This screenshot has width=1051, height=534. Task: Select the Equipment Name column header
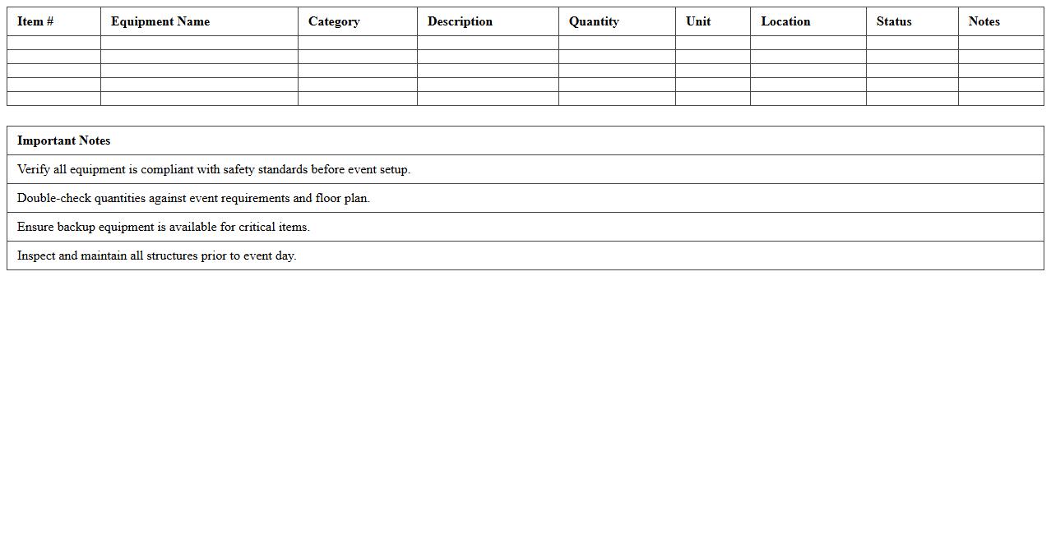pos(160,21)
